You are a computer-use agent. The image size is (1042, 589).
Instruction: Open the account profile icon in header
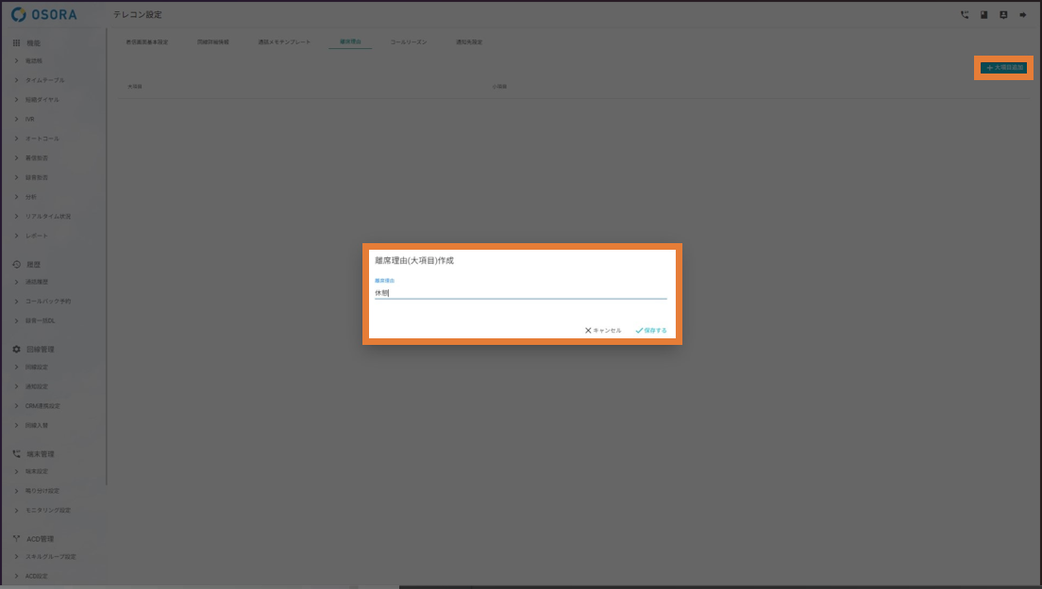(1002, 15)
